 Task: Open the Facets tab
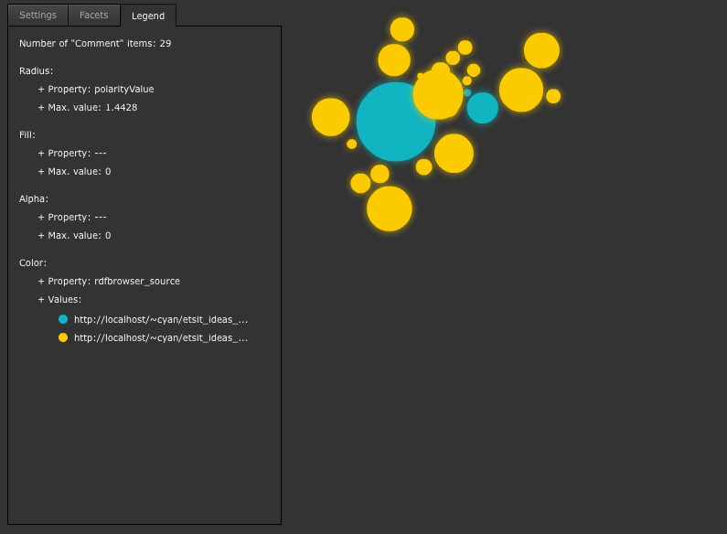click(93, 16)
